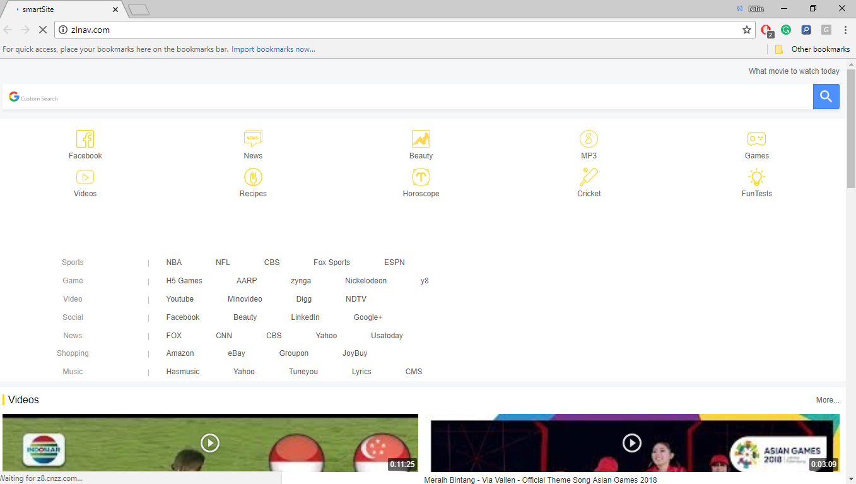Open the AARP link
The width and height of the screenshot is (856, 484).
pos(247,281)
